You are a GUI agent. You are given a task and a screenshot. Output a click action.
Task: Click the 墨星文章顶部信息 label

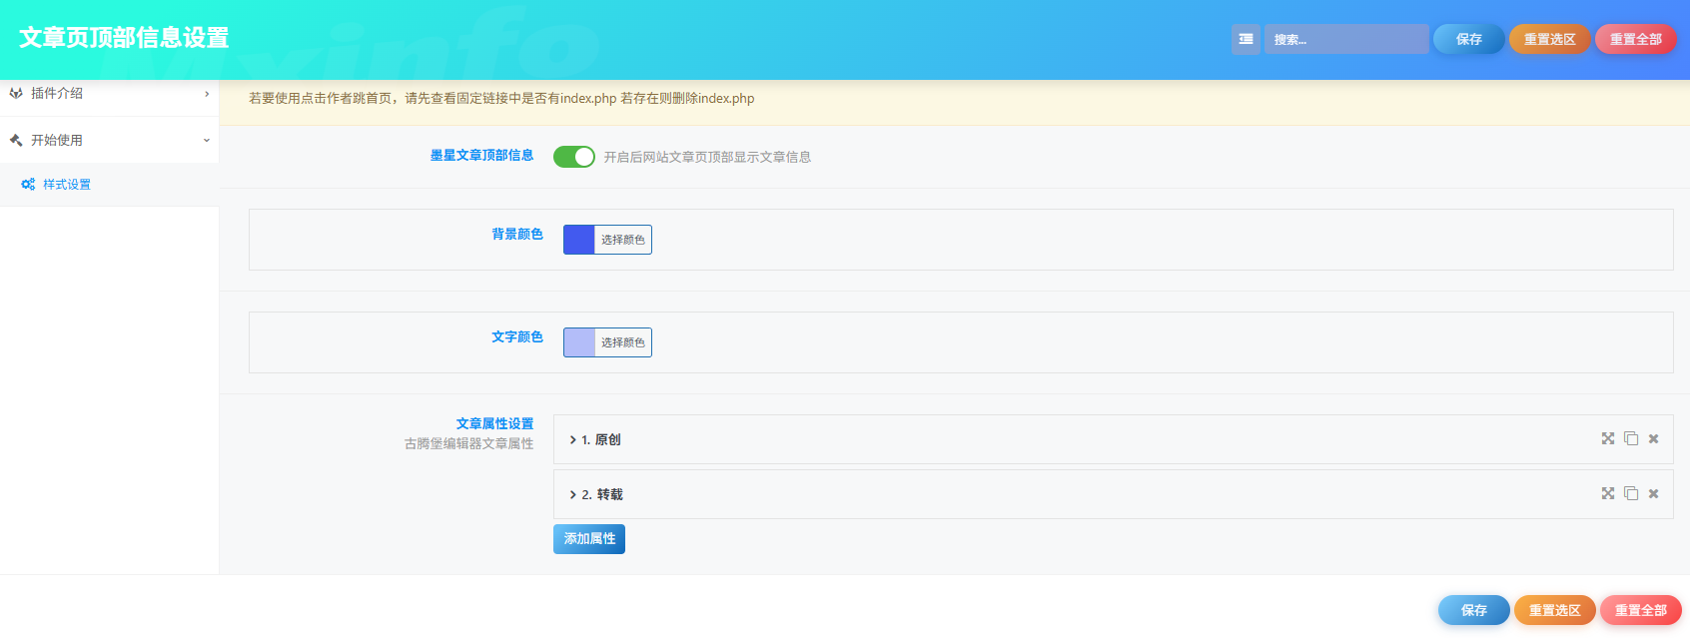pos(481,155)
